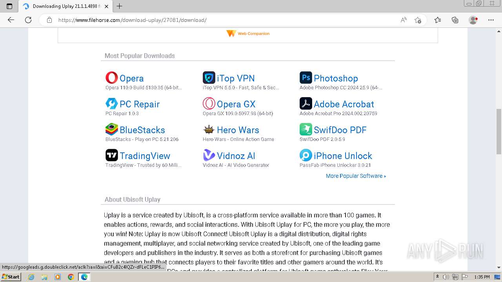
Task: Click the PC Repair icon
Action: pos(111,103)
